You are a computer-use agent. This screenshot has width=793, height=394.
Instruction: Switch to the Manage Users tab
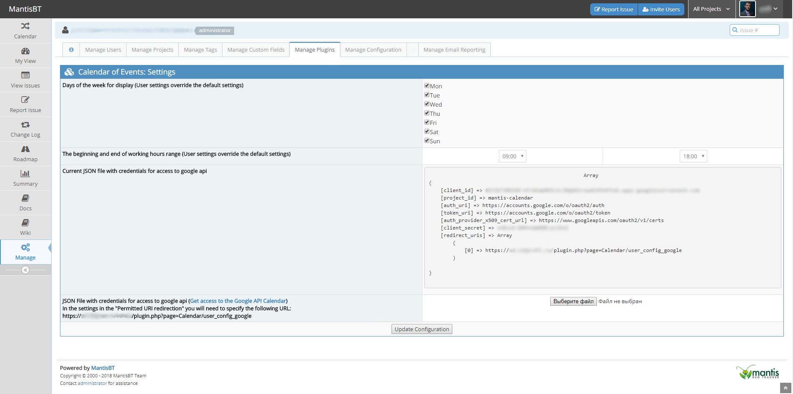pyautogui.click(x=103, y=50)
